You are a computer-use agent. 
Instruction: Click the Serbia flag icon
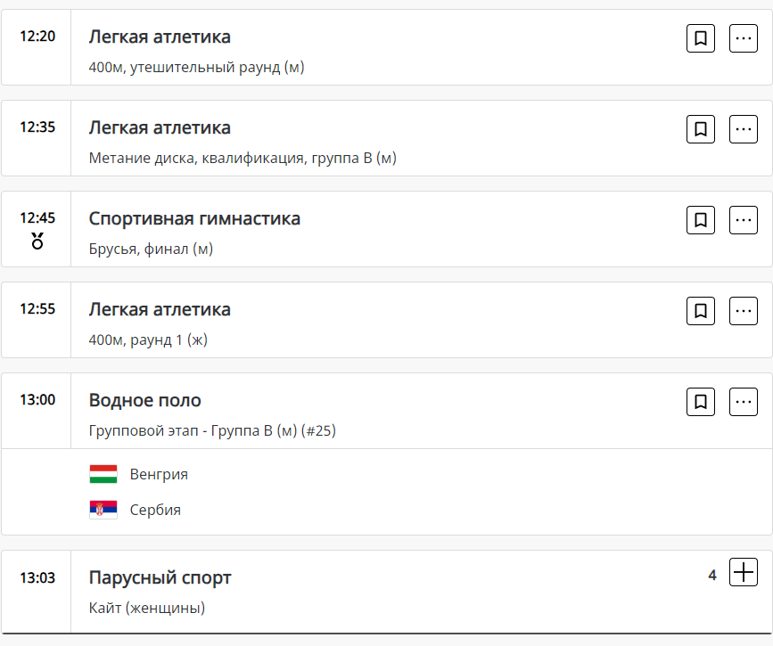[x=103, y=510]
